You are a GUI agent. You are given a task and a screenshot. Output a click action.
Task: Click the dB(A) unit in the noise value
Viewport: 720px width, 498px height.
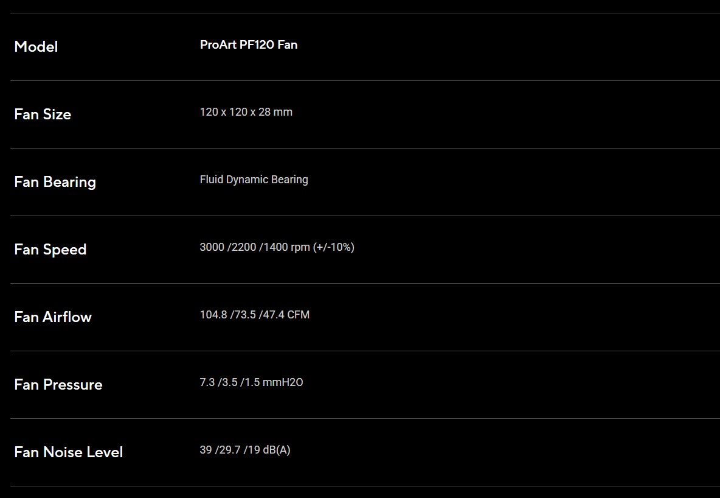(x=277, y=450)
